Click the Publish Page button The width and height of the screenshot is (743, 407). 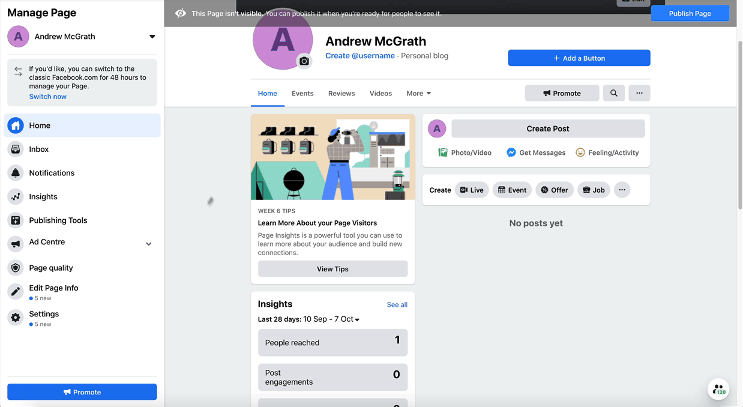pyautogui.click(x=690, y=13)
